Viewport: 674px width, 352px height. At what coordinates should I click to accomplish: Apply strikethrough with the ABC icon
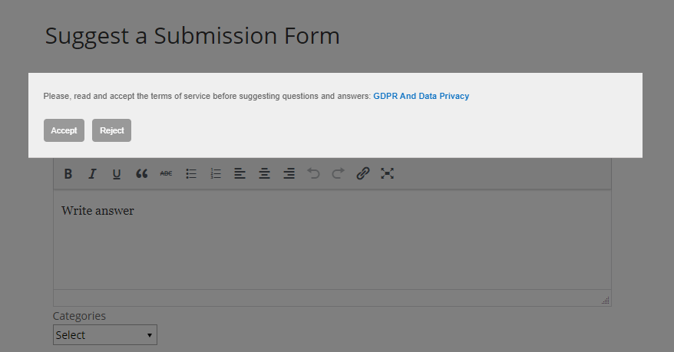coord(166,174)
